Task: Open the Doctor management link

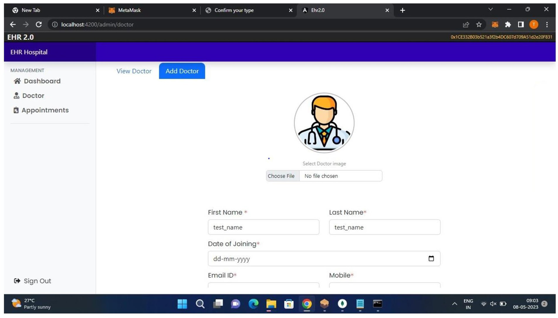Action: (33, 95)
